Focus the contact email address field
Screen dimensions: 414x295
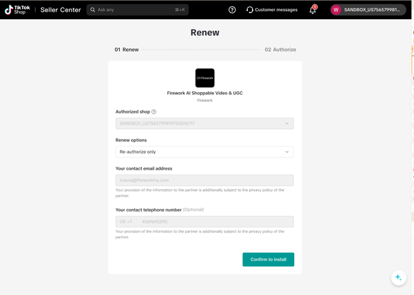point(205,180)
